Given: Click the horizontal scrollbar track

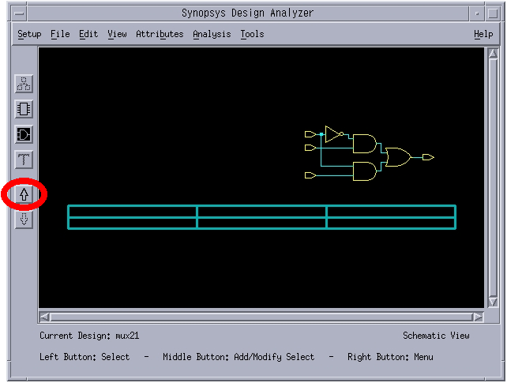Looking at the screenshot, I should (261, 317).
